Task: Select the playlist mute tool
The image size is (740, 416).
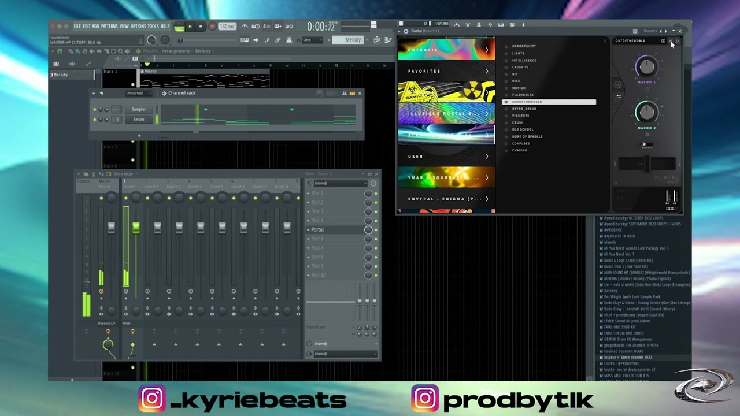Action: (91, 51)
